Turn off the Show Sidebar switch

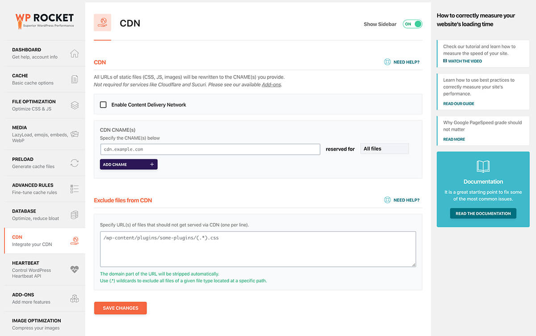pyautogui.click(x=412, y=24)
